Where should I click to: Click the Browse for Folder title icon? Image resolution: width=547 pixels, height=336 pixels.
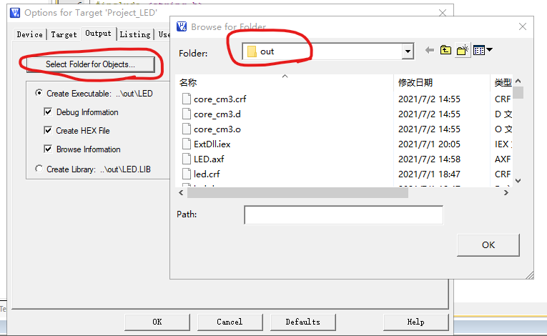tap(182, 26)
